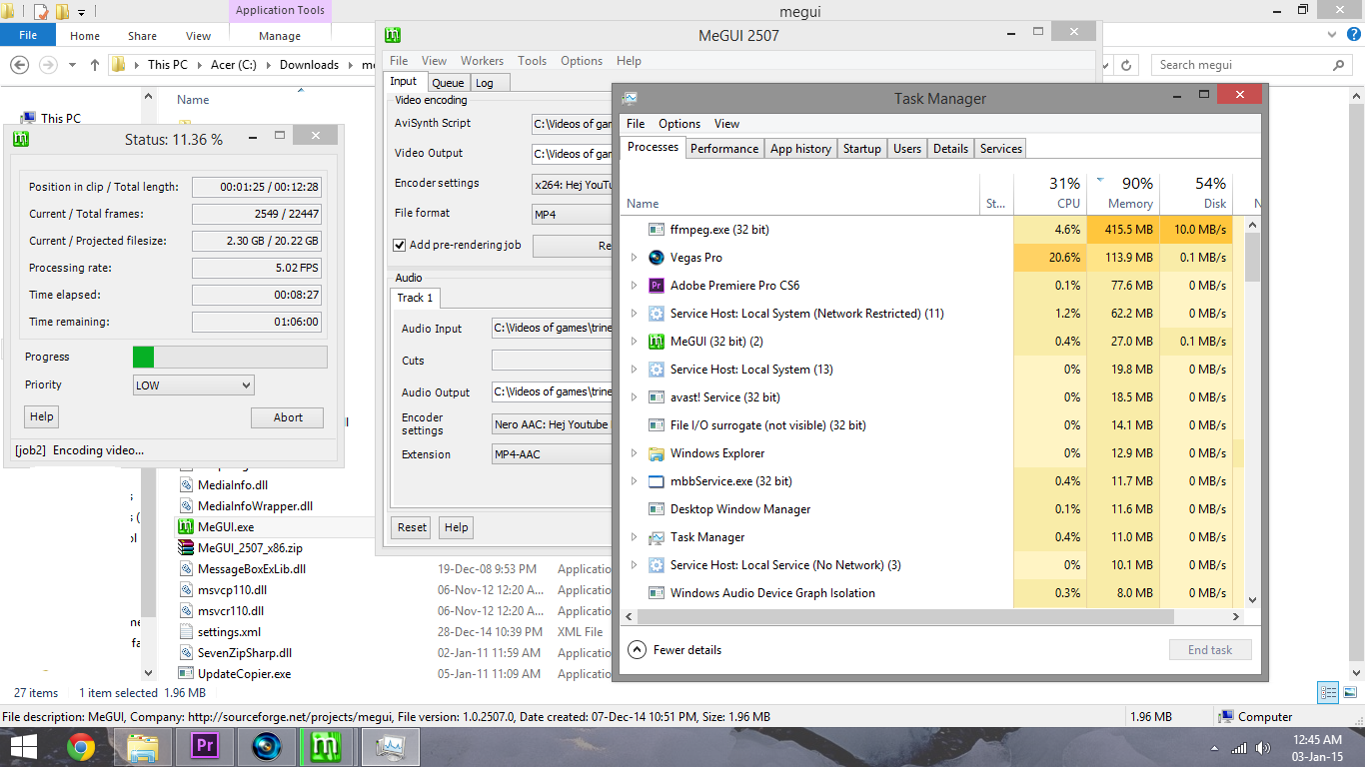Open the Options menu in Task Manager
This screenshot has width=1365, height=767.
pos(680,124)
